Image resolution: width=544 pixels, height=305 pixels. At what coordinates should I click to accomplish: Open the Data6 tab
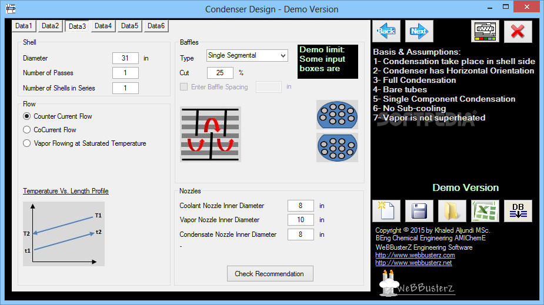click(156, 26)
